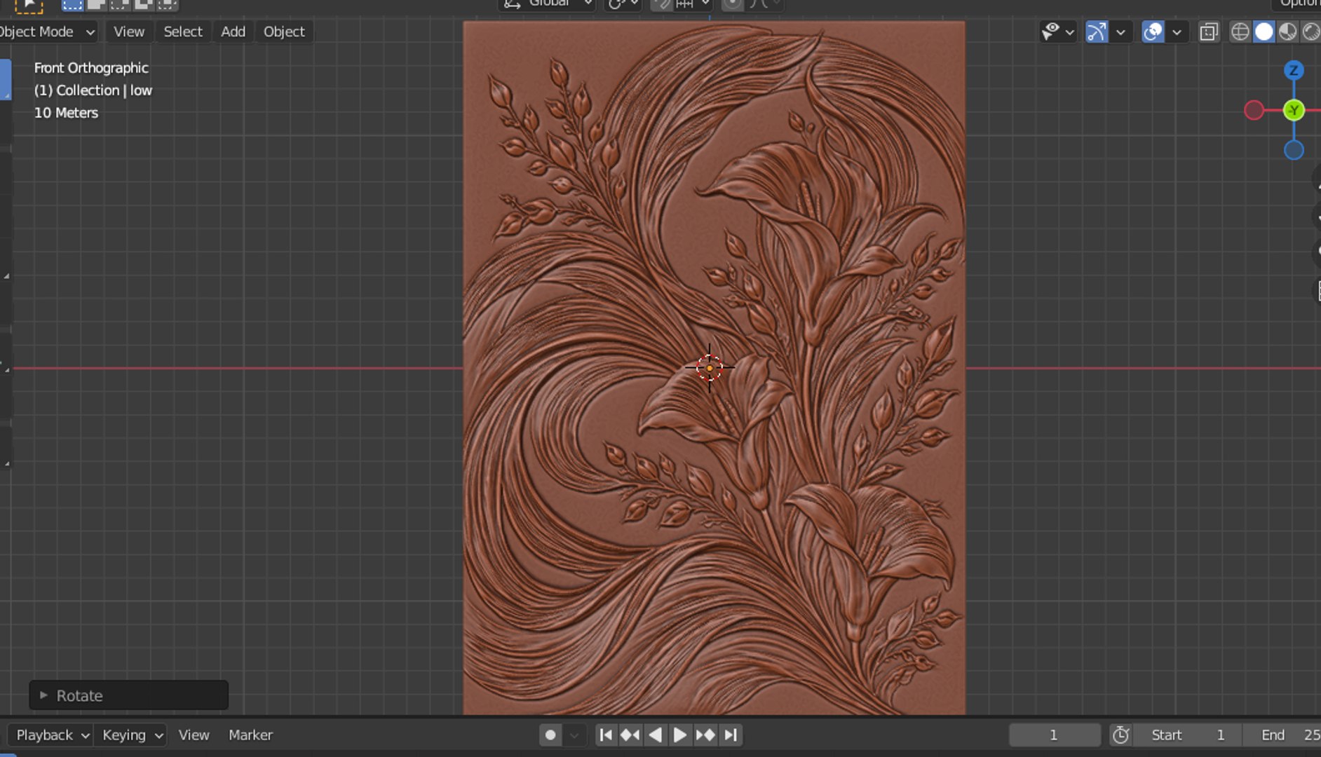Play the animation in reverse
This screenshot has height=757, width=1321.
coord(656,735)
